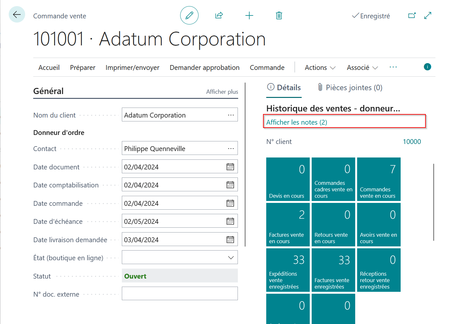Open Factures vente en cours tile
Image resolution: width=468 pixels, height=324 pixels.
288,224
